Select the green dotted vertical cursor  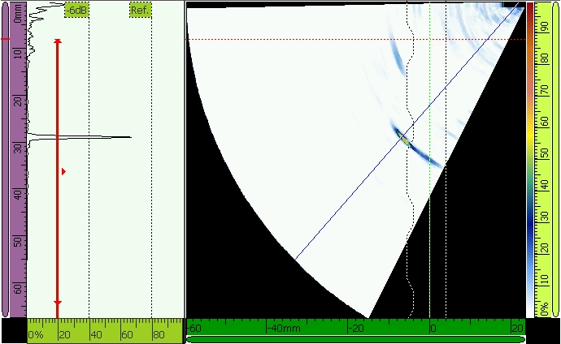click(430, 203)
